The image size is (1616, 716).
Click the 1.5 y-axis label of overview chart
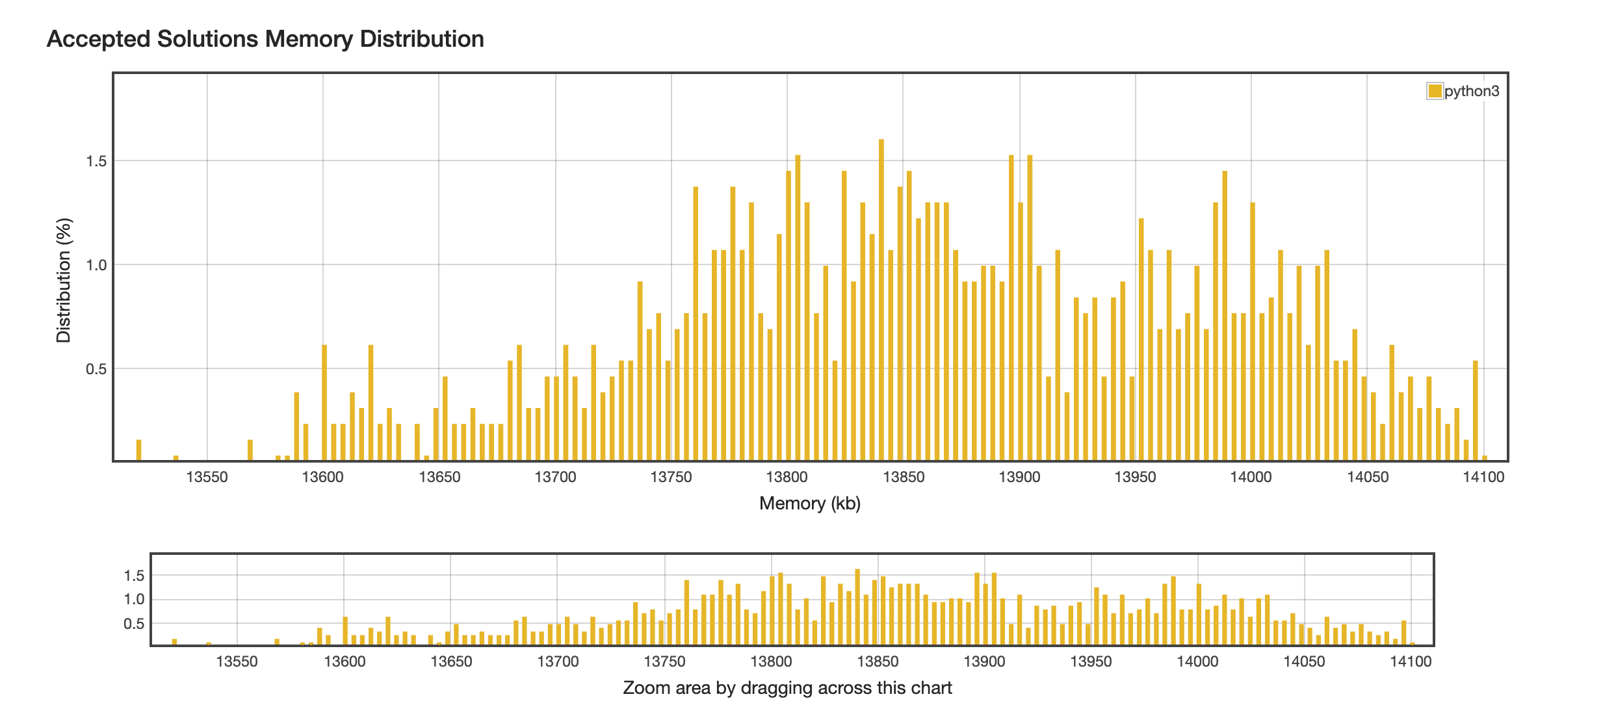click(134, 576)
